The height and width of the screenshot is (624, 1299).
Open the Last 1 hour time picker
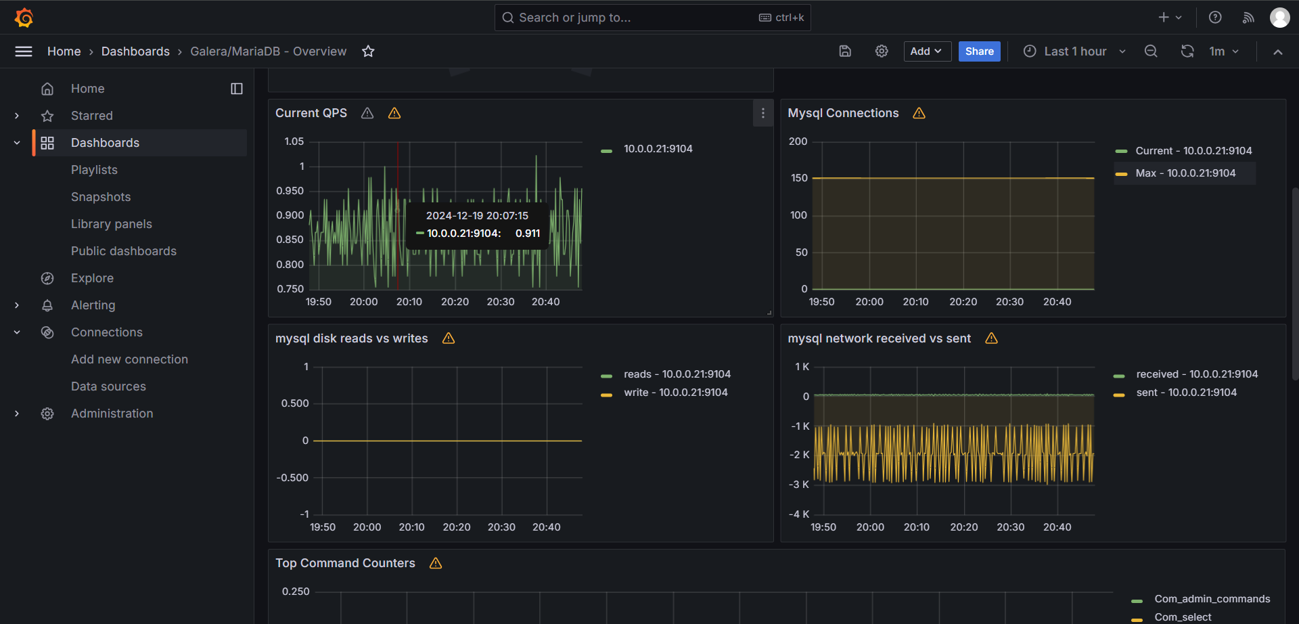(1074, 51)
